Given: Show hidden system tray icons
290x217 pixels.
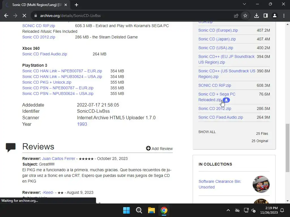Looking at the screenshot, I should point(228,210).
